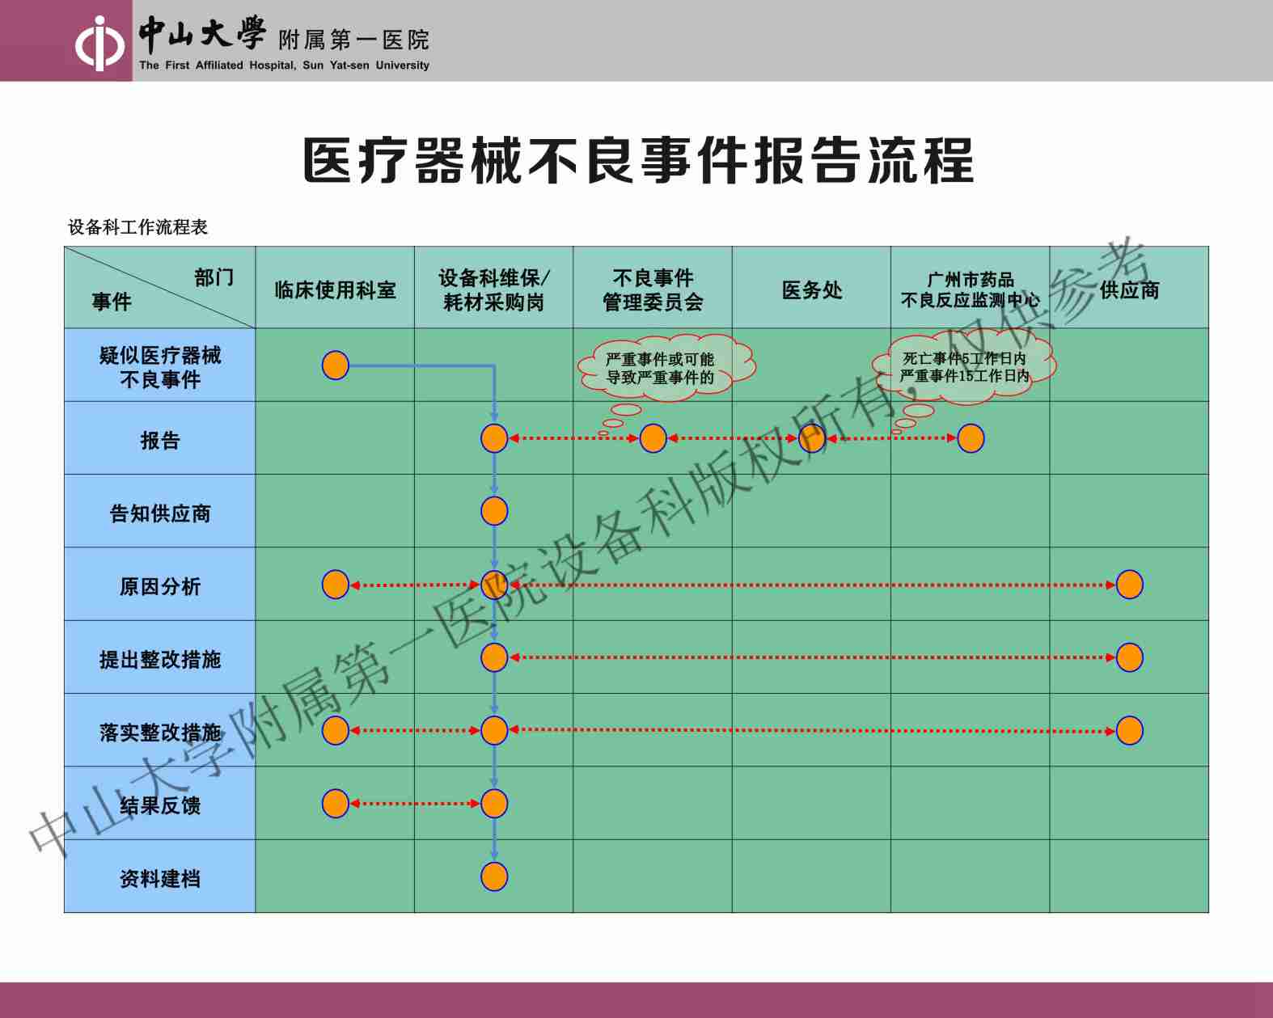Click the main title 医疗器械不良事件报告流程
The height and width of the screenshot is (1018, 1273).
638,160
